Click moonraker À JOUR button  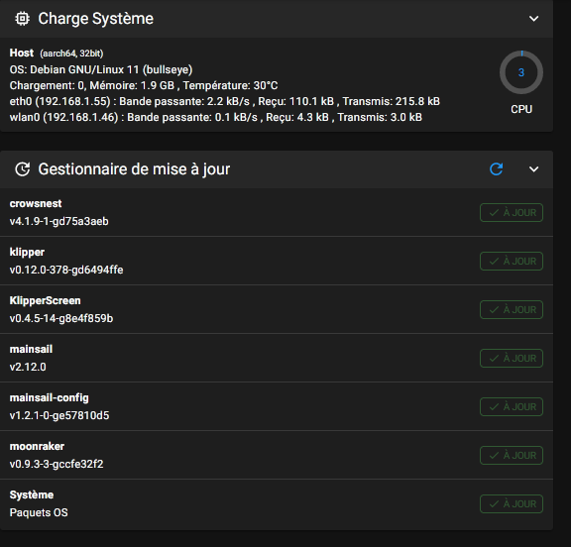pyautogui.click(x=512, y=455)
